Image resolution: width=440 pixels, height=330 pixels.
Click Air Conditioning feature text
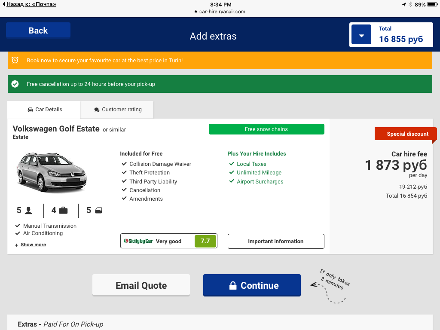tap(43, 233)
